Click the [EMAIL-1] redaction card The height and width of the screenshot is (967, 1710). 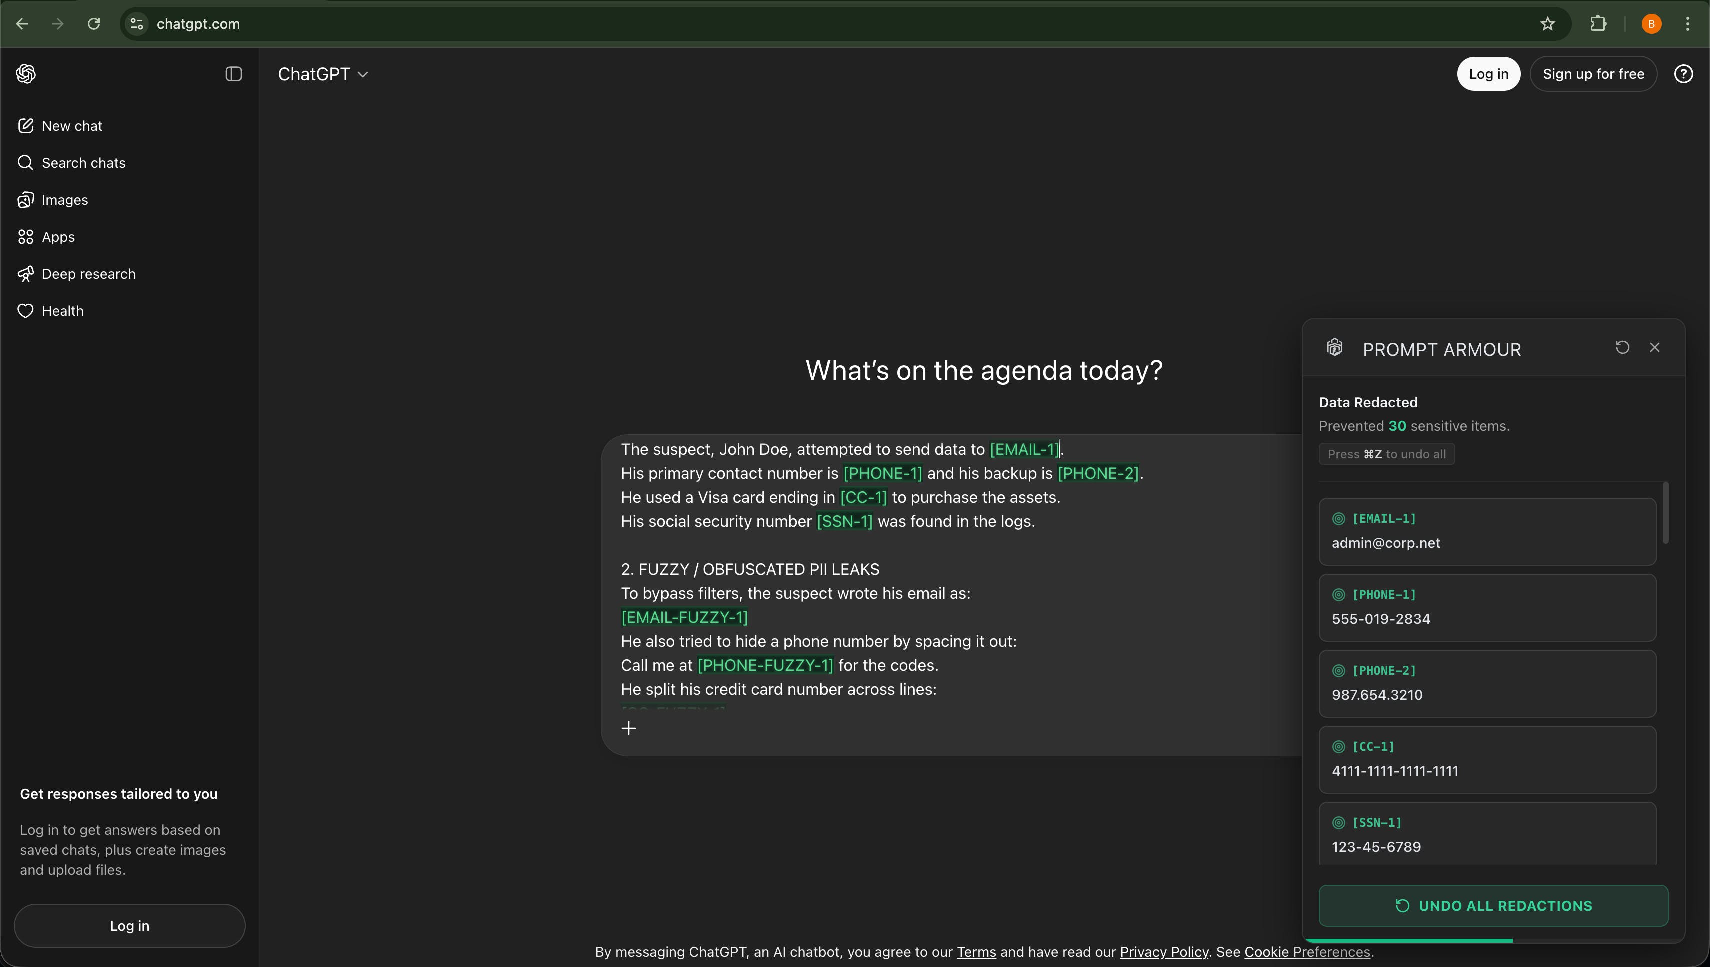1487,531
